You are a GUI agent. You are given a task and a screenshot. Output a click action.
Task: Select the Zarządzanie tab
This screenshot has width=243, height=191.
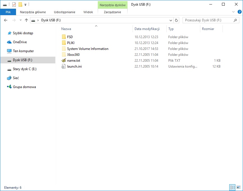pos(112,12)
